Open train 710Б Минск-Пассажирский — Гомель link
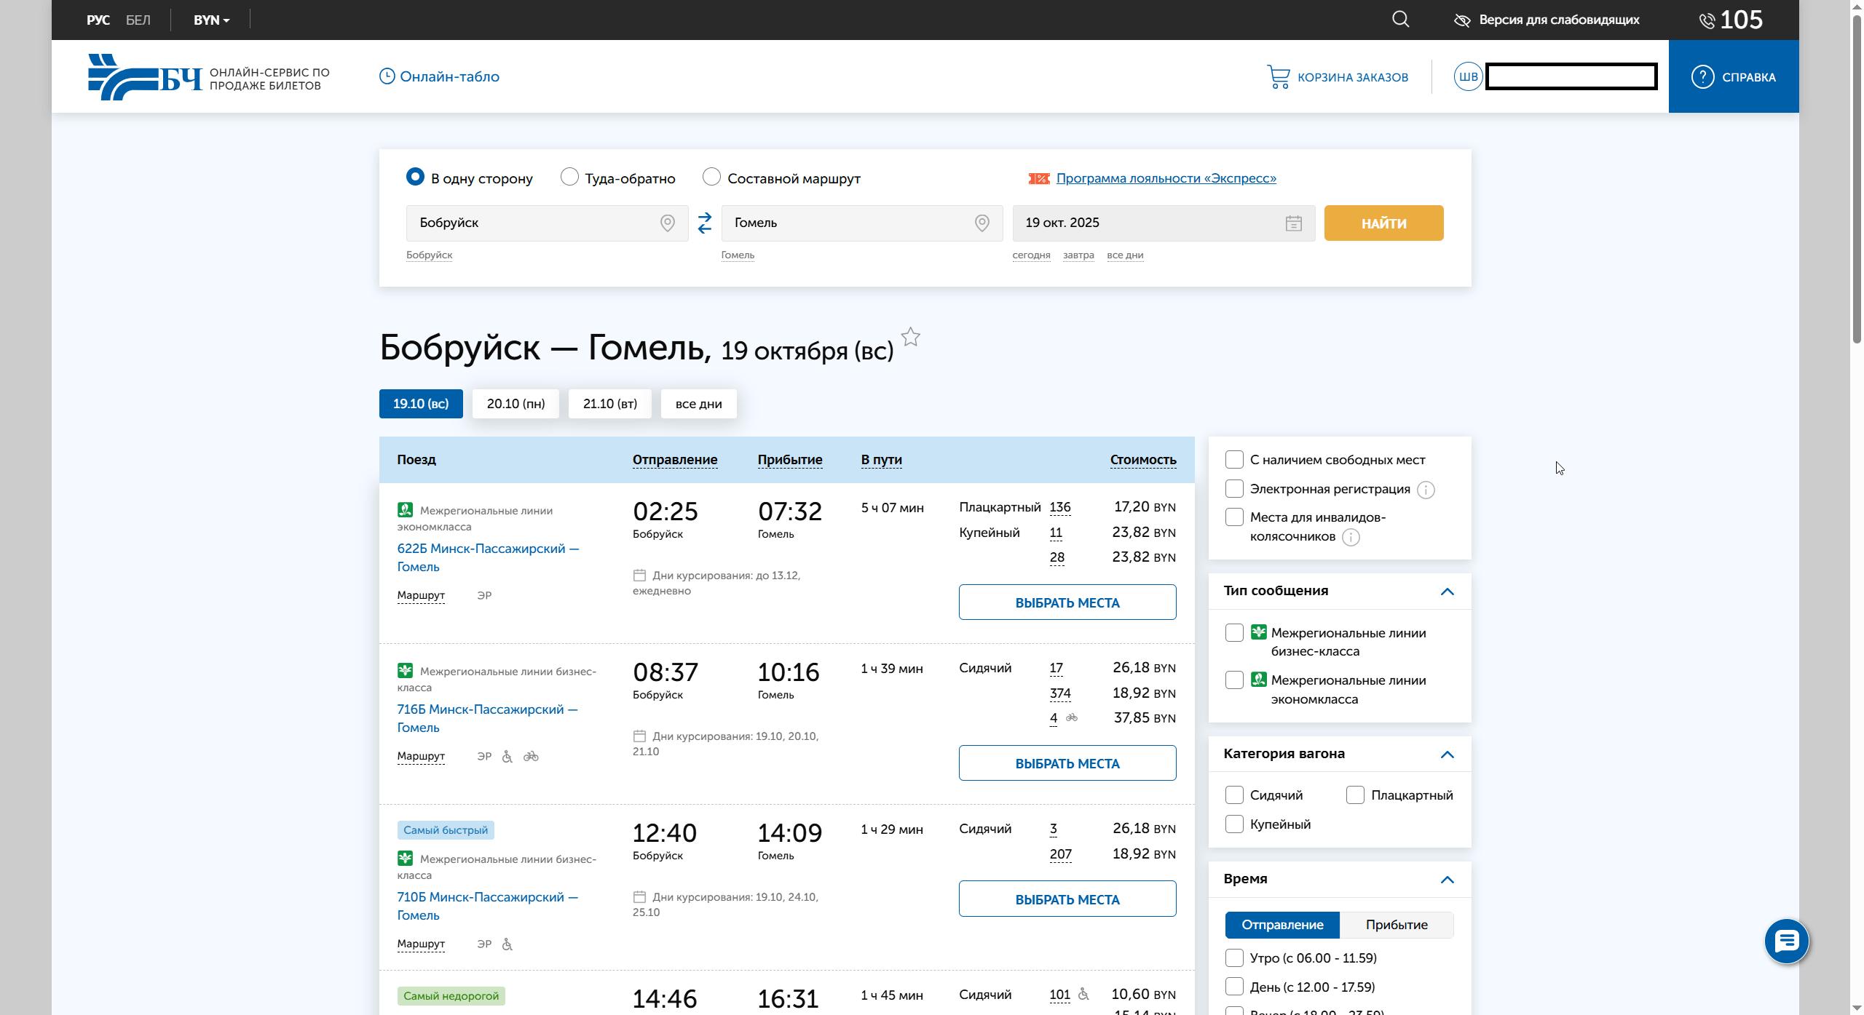 [x=487, y=906]
